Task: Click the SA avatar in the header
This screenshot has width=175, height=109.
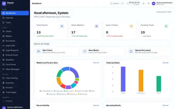Action: 154,4
